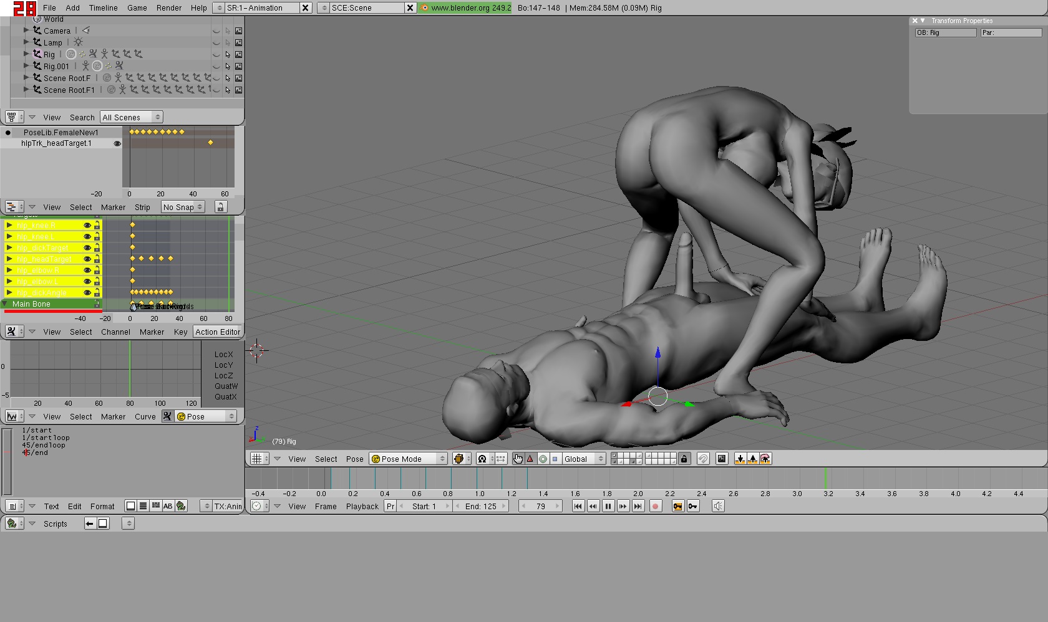Toggle lock for hlp_elbow.L channel

(x=97, y=281)
